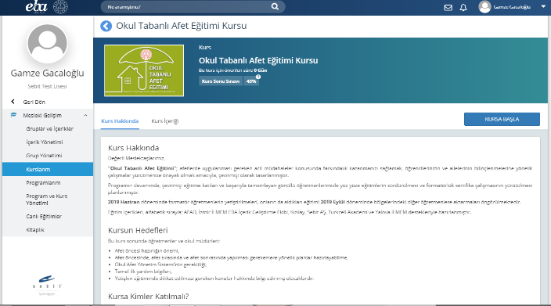Click the course cover thumbnail image
This screenshot has height=306, width=551.
coord(144,70)
